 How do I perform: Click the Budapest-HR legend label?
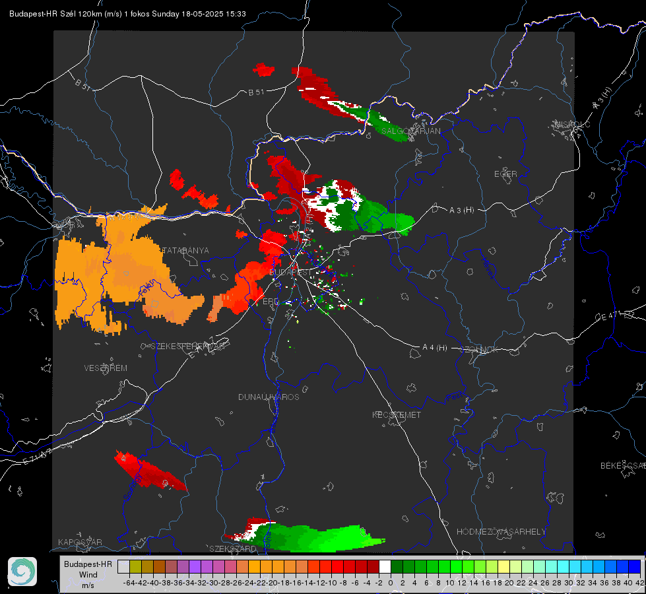tap(88, 564)
